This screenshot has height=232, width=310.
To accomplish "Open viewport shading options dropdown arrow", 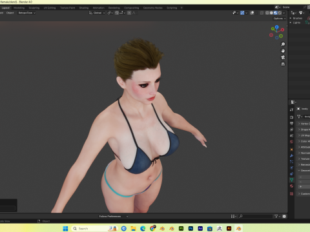I will [x=284, y=13].
